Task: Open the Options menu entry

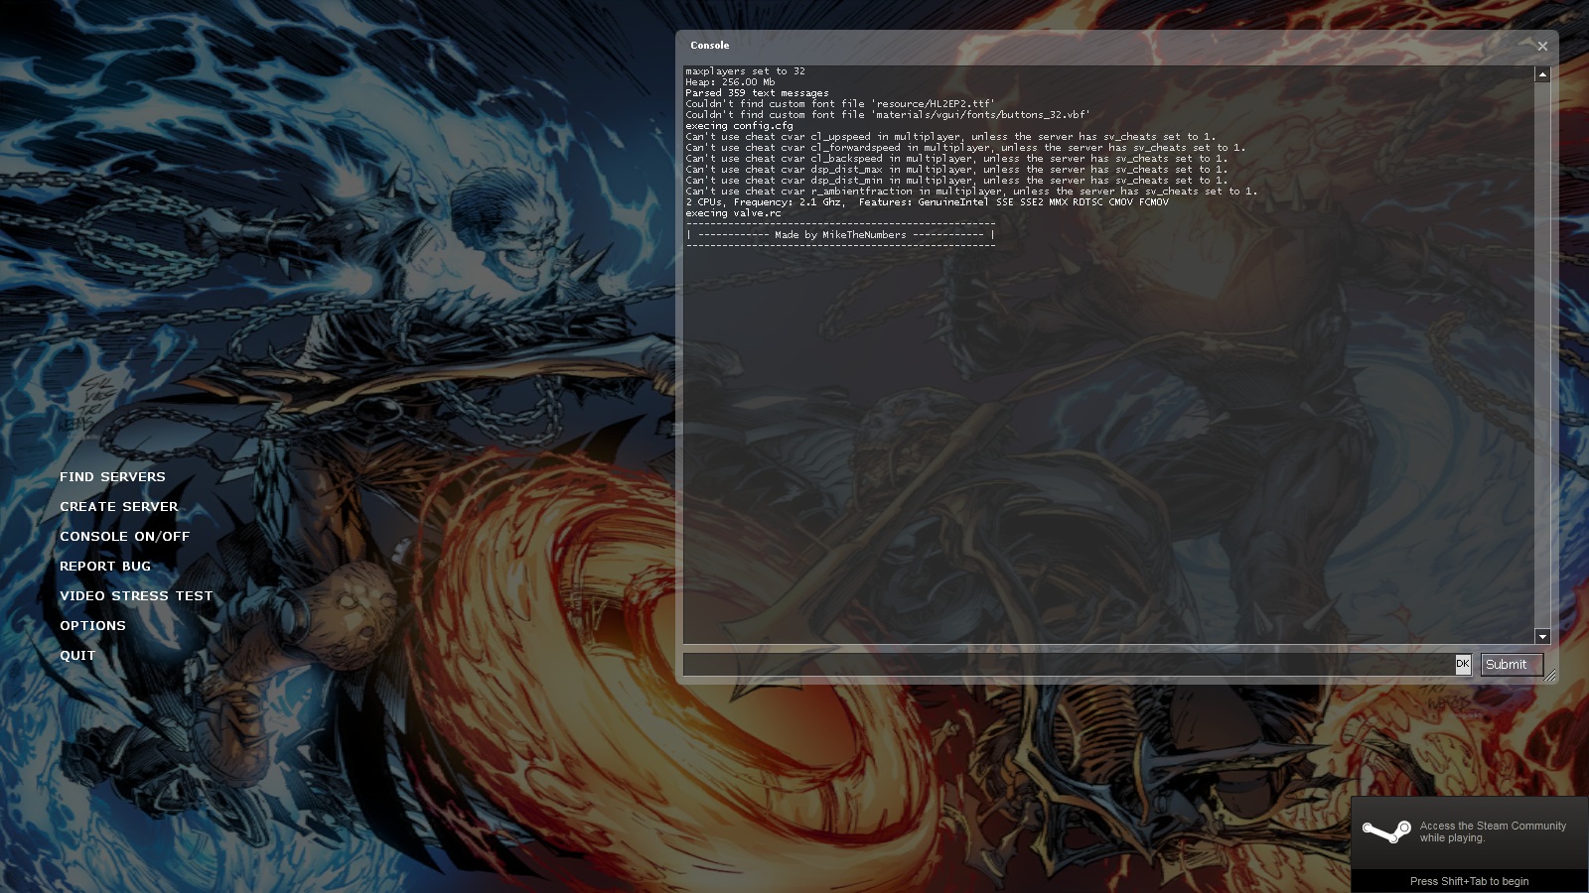Action: pos(92,626)
